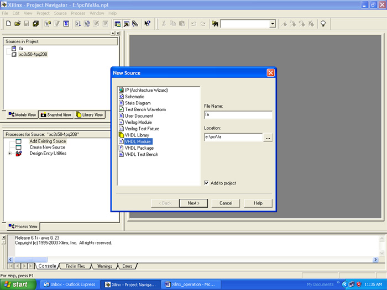Screen dimensions: 387x290
Task: Switch to Console tab
Action: 47,266
